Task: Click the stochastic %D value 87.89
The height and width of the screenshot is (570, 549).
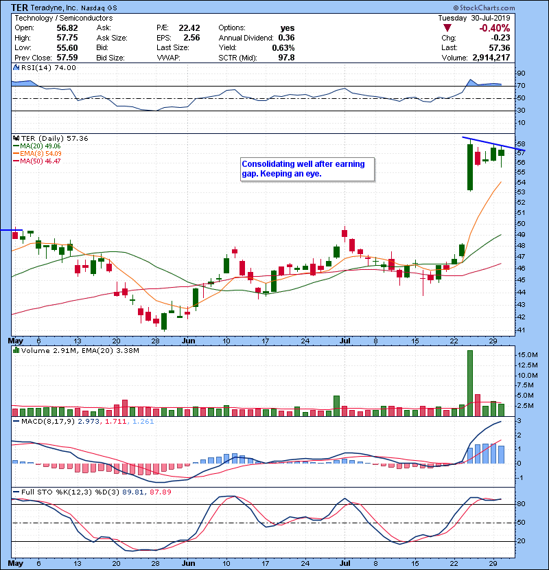Action: pyautogui.click(x=160, y=492)
